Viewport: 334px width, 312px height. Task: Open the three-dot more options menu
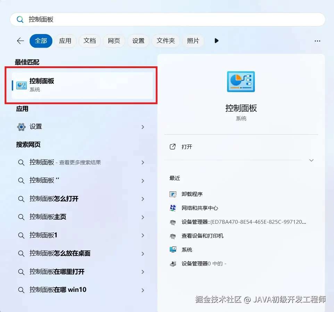pos(317,41)
